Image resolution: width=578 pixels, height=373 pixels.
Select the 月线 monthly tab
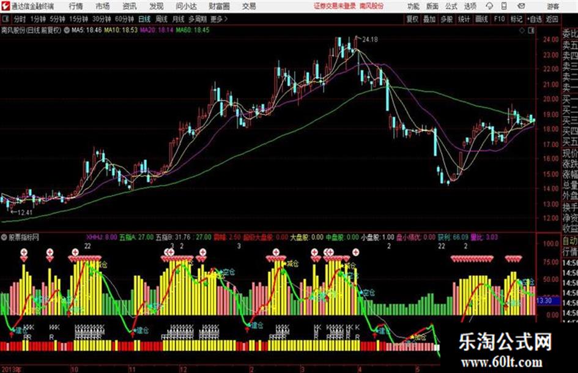pyautogui.click(x=179, y=19)
